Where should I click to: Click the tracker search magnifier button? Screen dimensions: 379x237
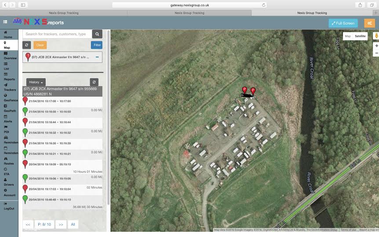coord(97,34)
